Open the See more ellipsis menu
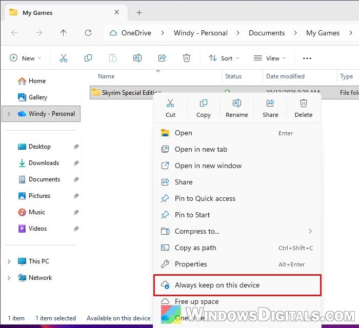359x328 pixels. point(307,58)
